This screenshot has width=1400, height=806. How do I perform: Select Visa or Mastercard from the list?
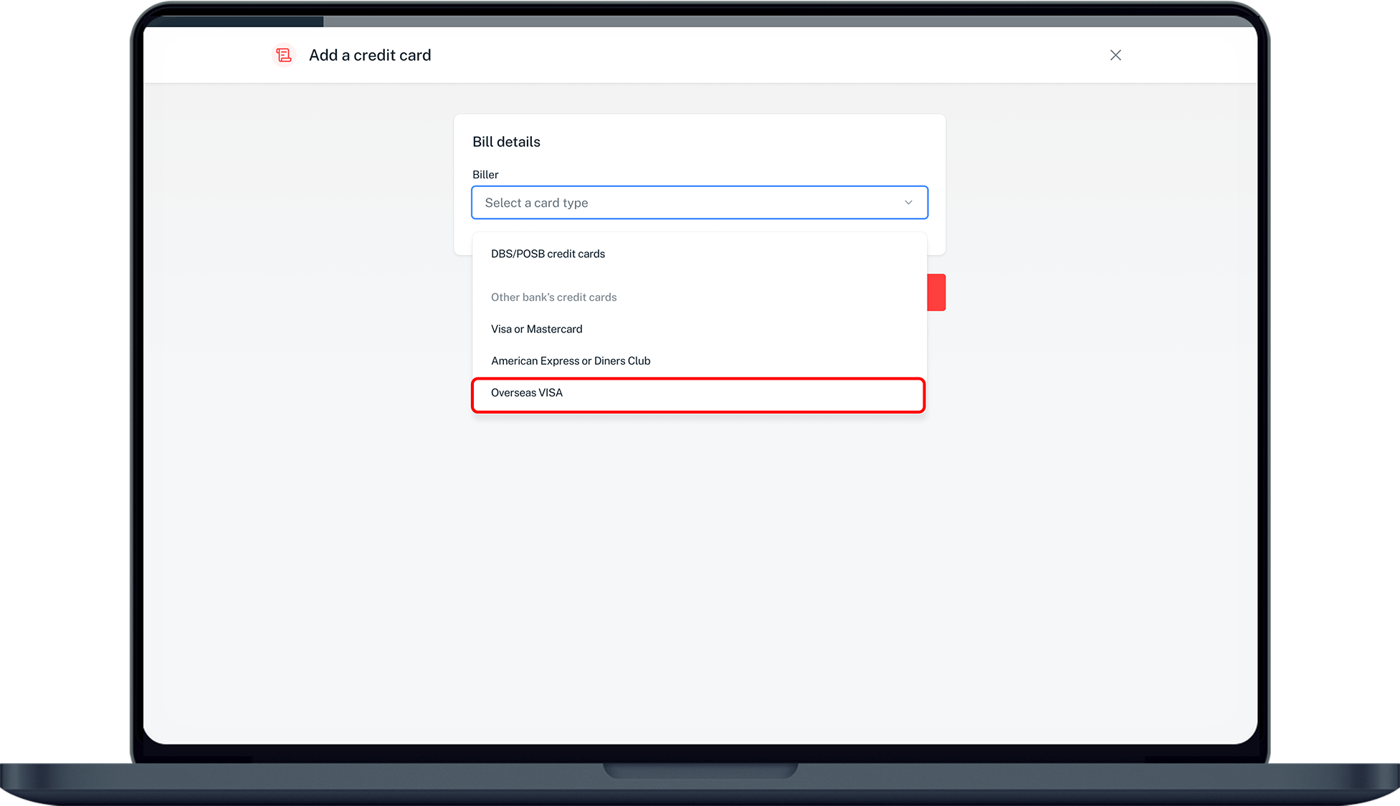(x=536, y=329)
